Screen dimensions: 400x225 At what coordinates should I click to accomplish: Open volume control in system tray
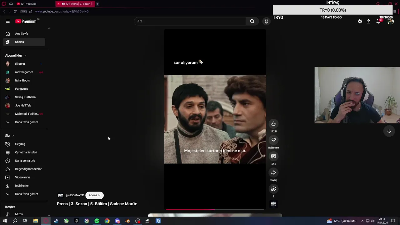click(x=373, y=221)
